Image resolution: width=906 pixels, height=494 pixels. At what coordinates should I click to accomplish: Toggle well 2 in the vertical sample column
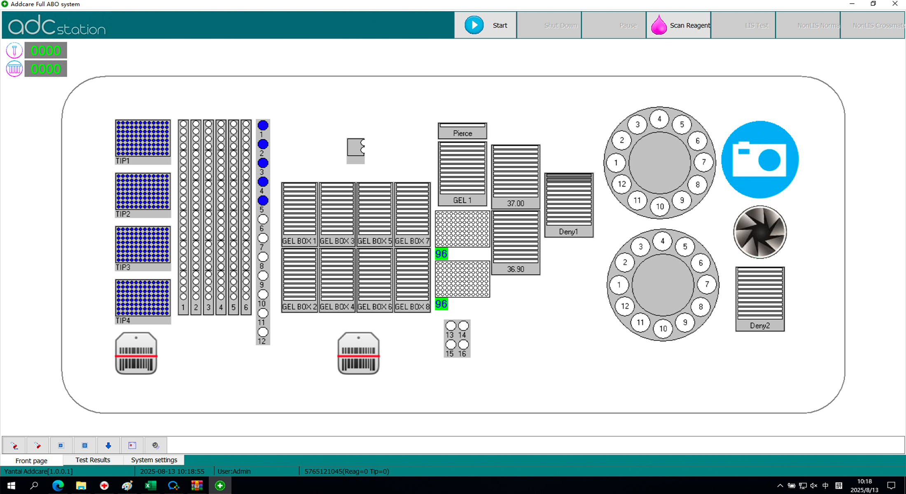click(263, 144)
